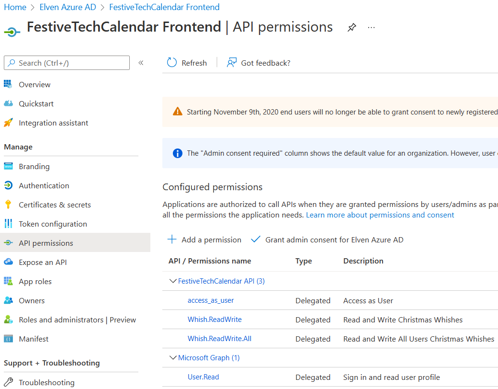
Task: Click the Roles and administrators icon
Action: 8,320
